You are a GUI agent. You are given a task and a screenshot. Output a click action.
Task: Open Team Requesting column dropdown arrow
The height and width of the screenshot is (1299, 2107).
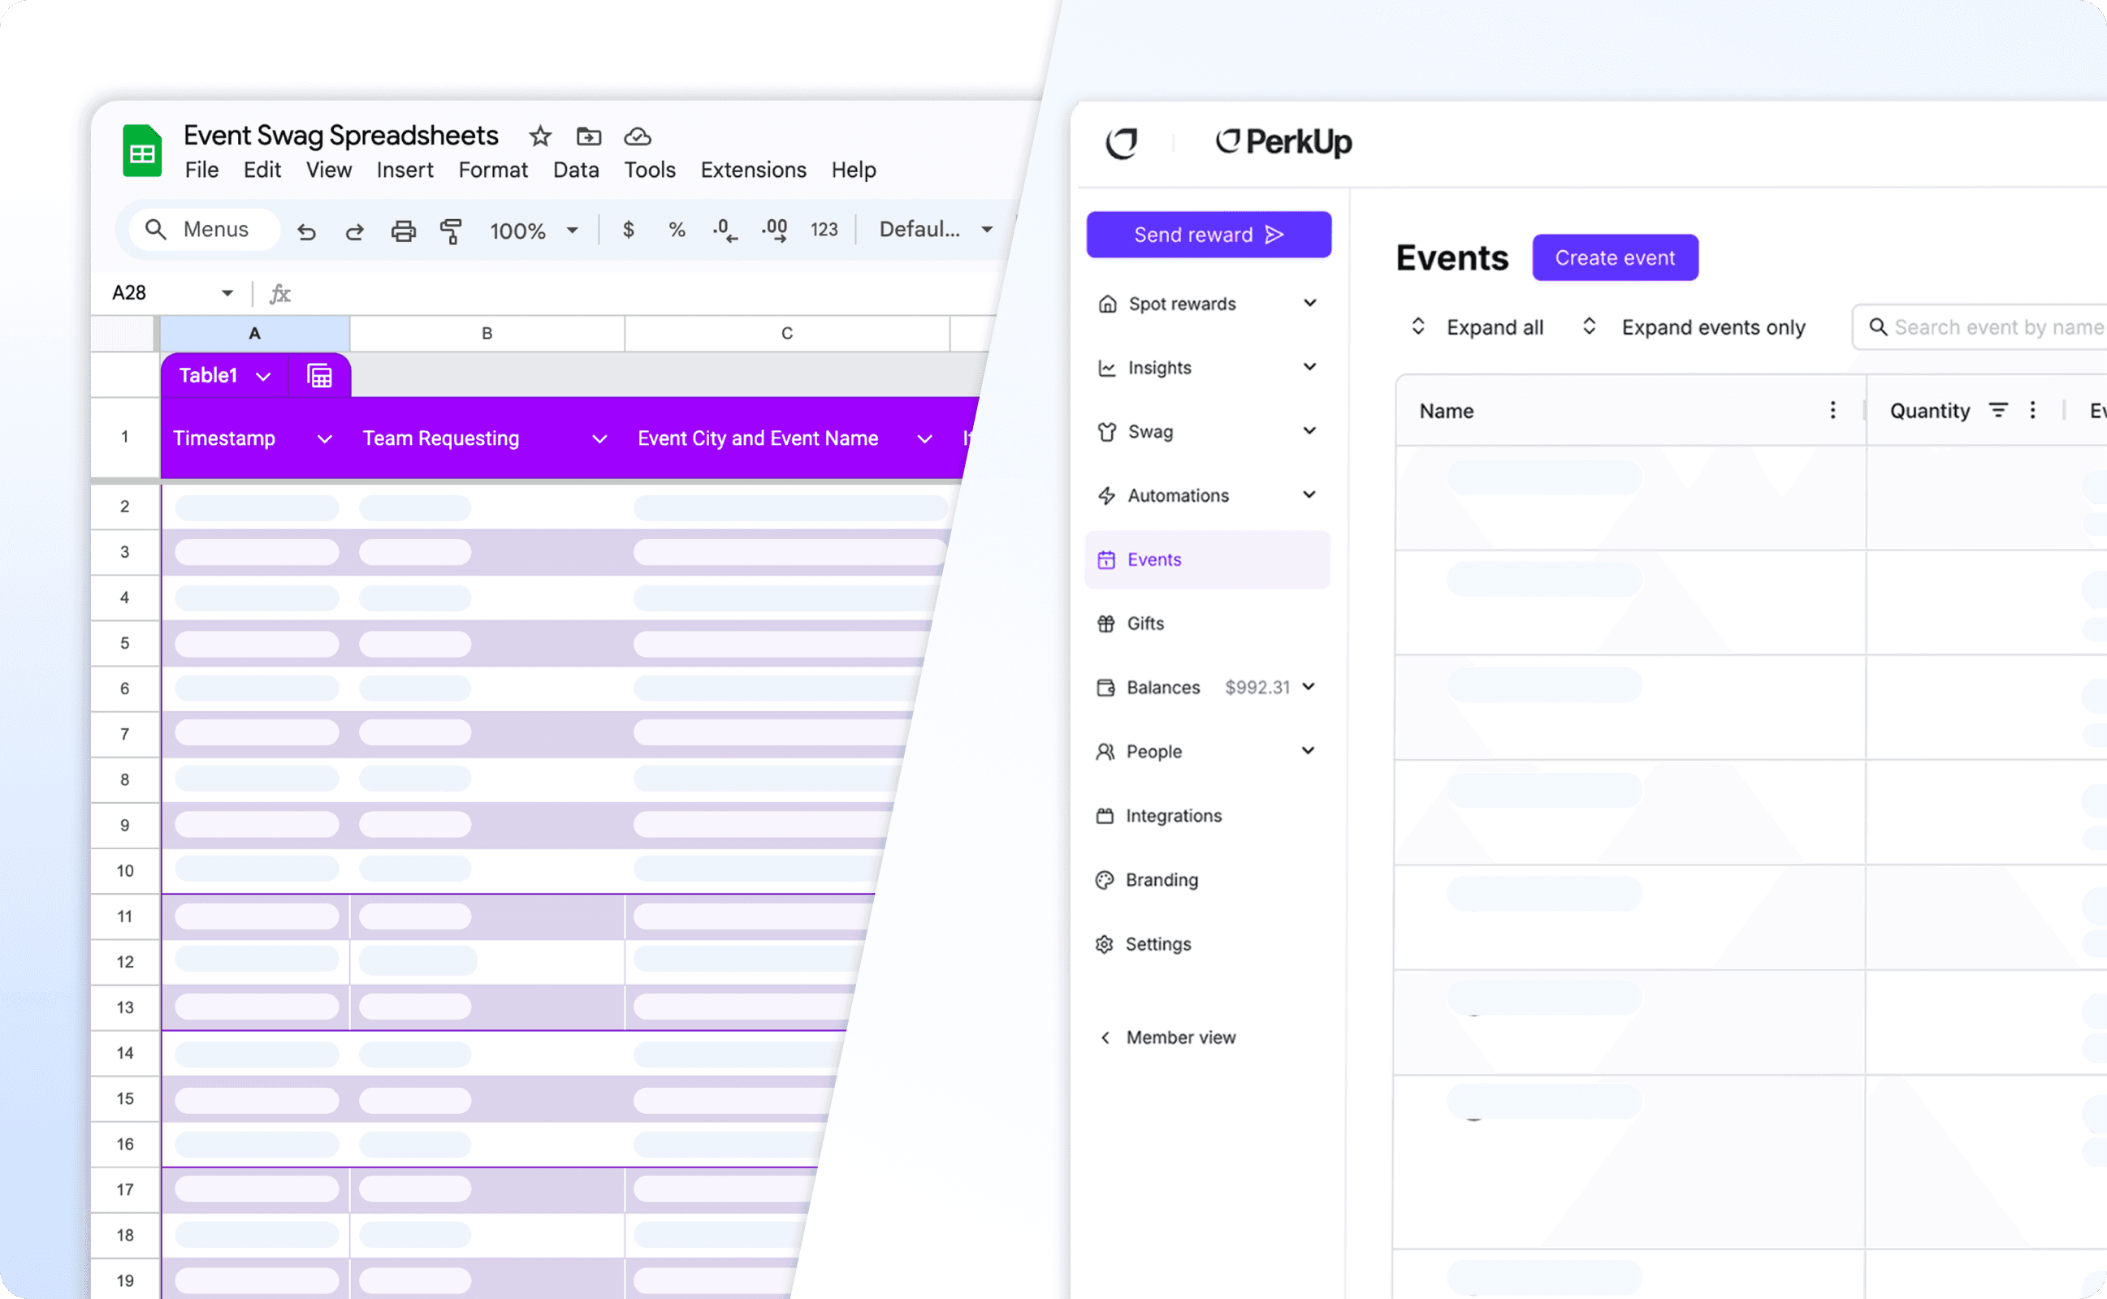[x=599, y=439]
